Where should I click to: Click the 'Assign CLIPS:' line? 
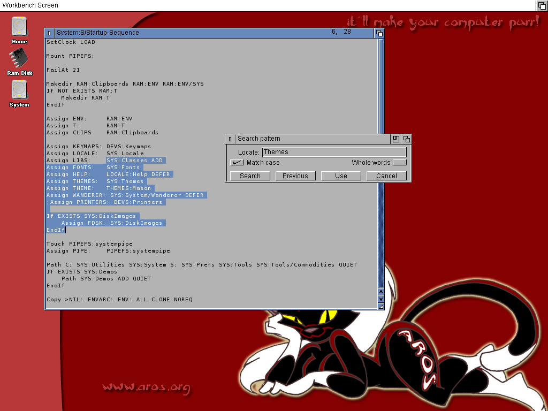point(102,133)
